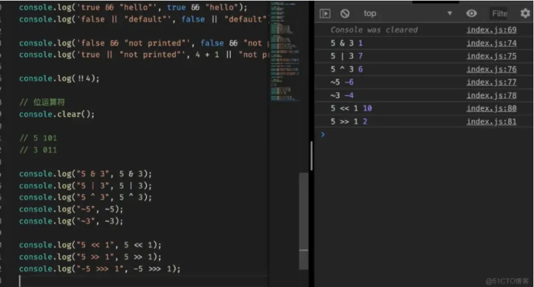Click code line logging "-5 >>> 1"

click(x=100, y=268)
